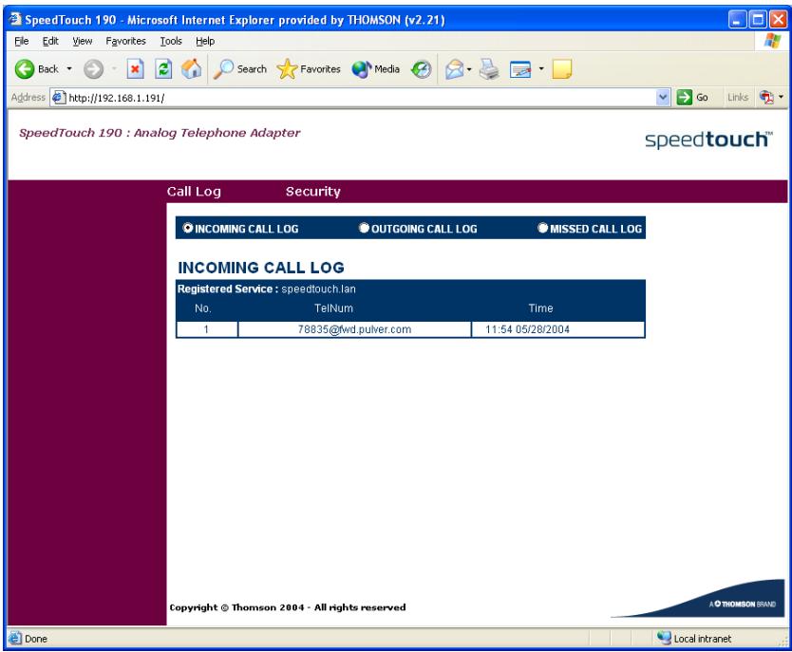Click the Forward navigation arrow icon
This screenshot has height=652, width=792.
point(93,69)
